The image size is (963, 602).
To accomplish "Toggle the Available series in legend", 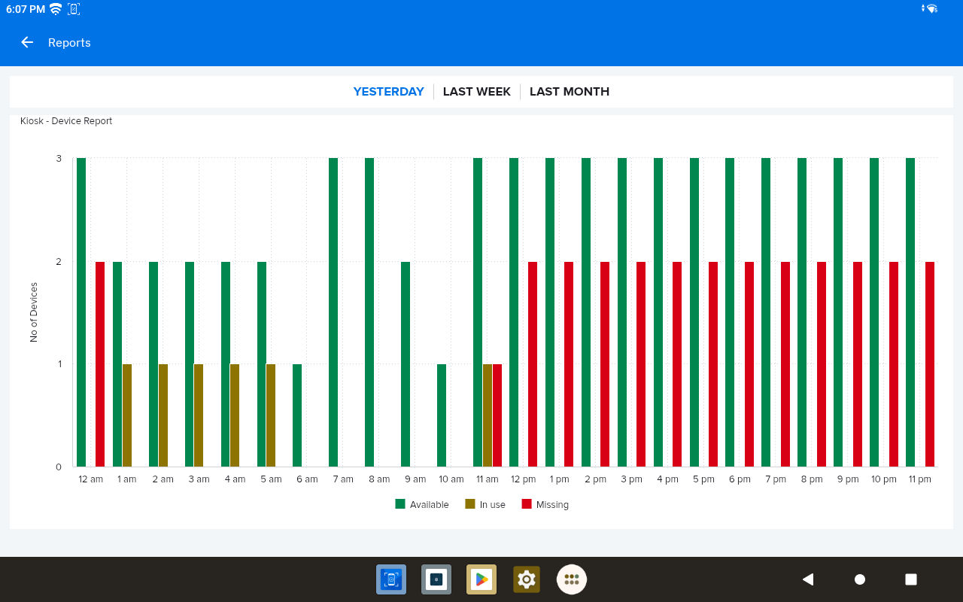I will (x=429, y=505).
